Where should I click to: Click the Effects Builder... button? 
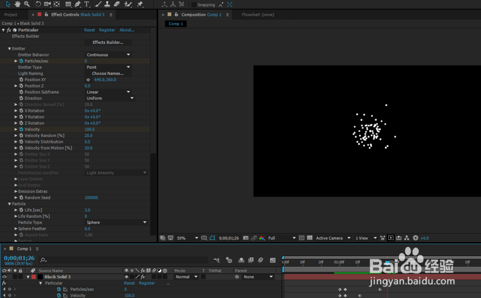pyautogui.click(x=108, y=42)
